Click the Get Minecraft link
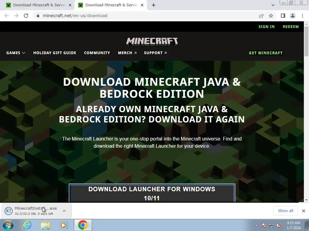 pyautogui.click(x=266, y=53)
